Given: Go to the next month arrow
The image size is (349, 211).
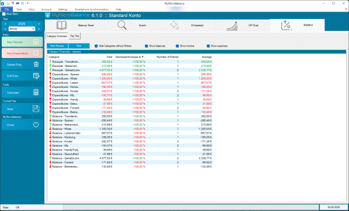Looking at the screenshot, I should 39,29.
